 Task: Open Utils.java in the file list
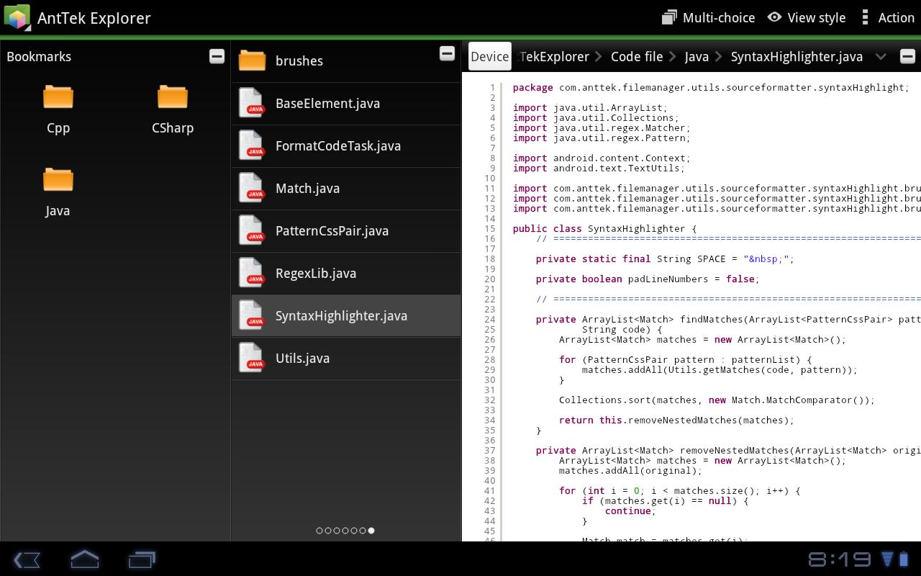click(302, 359)
